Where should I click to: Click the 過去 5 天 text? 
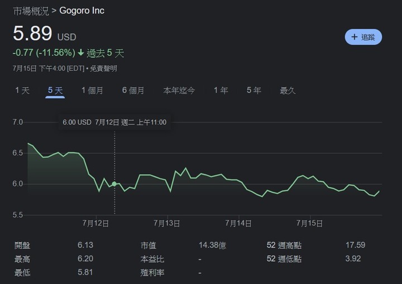click(105, 53)
